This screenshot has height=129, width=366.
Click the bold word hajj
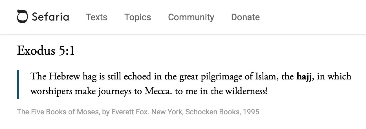(x=304, y=76)
